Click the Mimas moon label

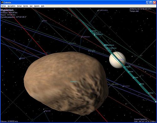[x=135, y=77]
